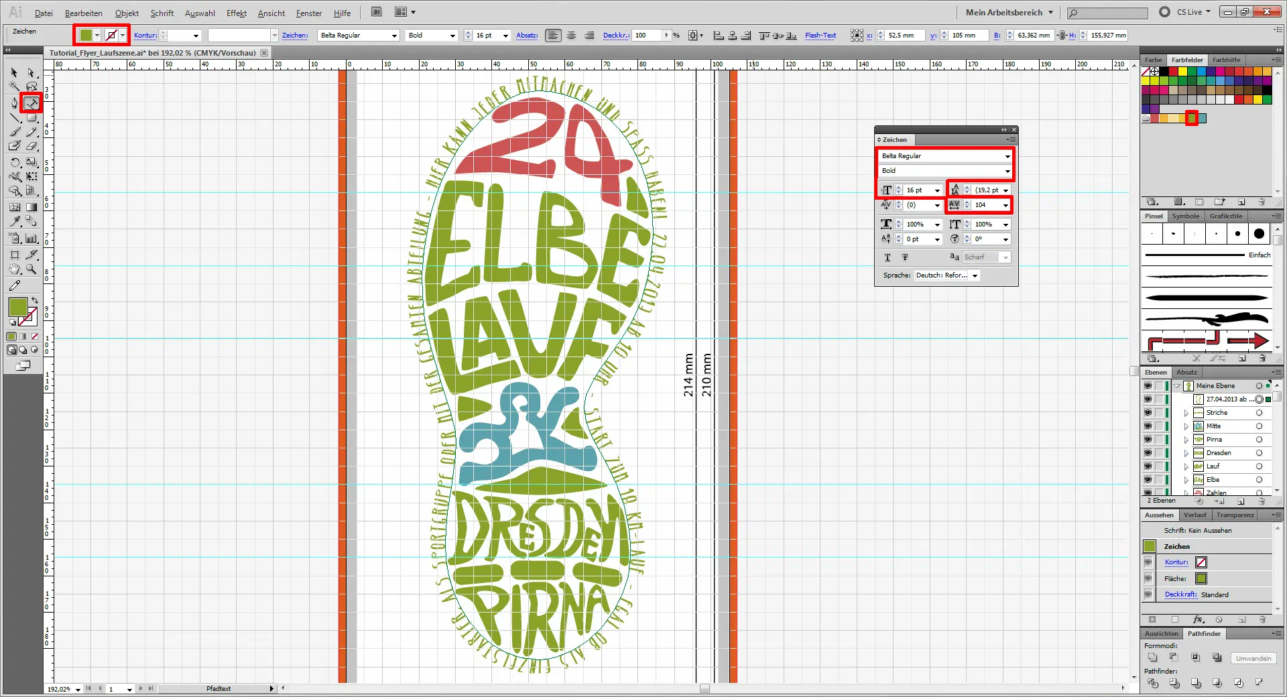Center-align text in the control bar
This screenshot has width=1287, height=697.
pos(571,36)
